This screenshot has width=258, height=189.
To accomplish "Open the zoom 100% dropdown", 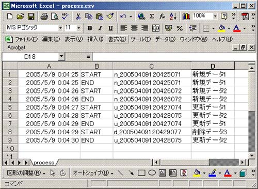I will click(215, 17).
